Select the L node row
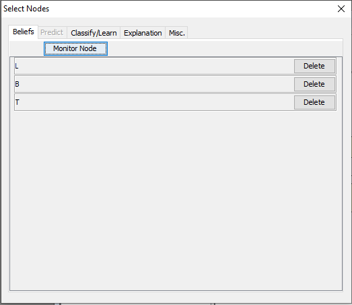Image resolution: width=352 pixels, height=305 pixels. coord(154,66)
